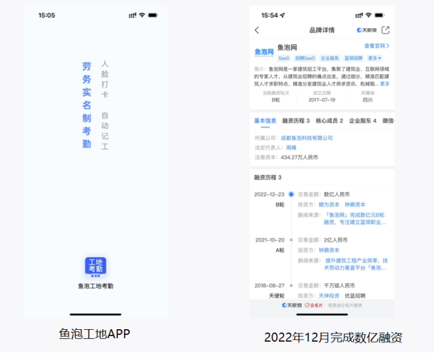Image resolution: width=434 pixels, height=353 pixels.
Task: Tap the 2018-08-27 timeline marker dot
Action: 291,286
